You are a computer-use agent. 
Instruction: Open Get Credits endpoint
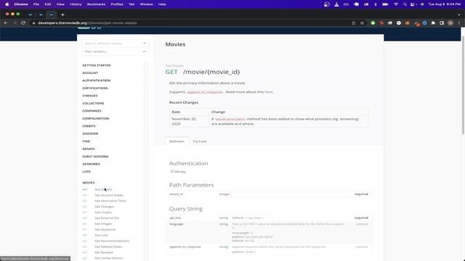pyautogui.click(x=103, y=212)
